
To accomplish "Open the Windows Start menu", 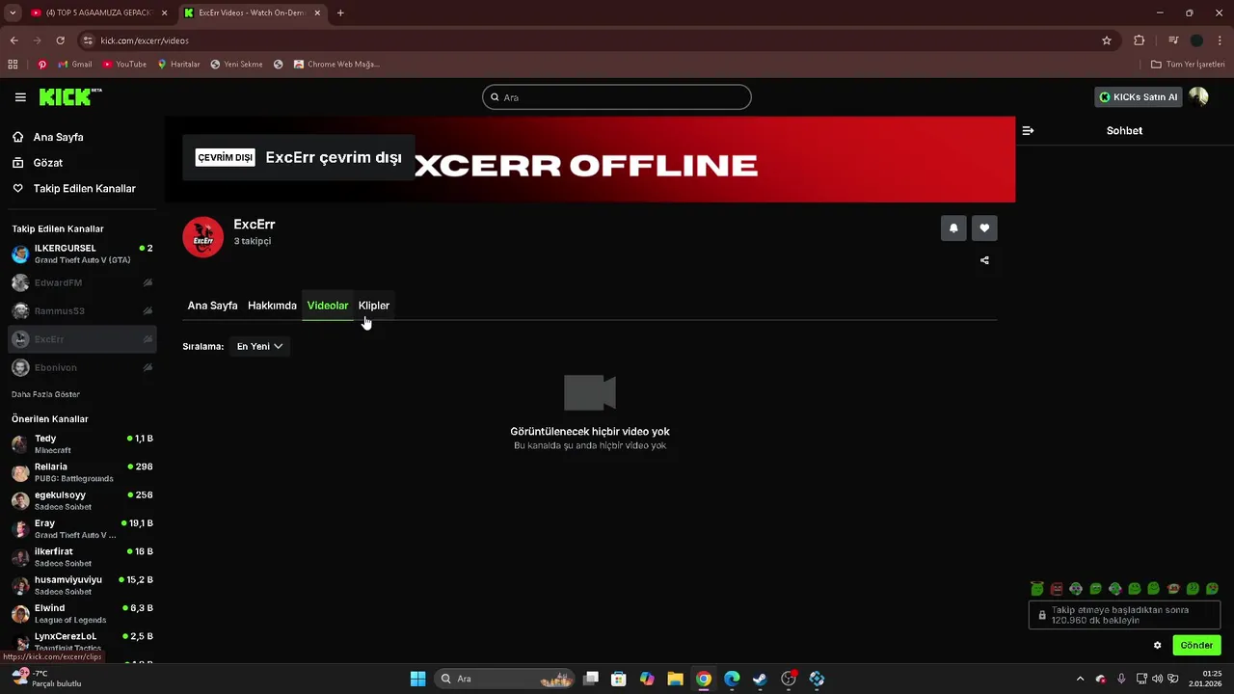I will click(417, 679).
